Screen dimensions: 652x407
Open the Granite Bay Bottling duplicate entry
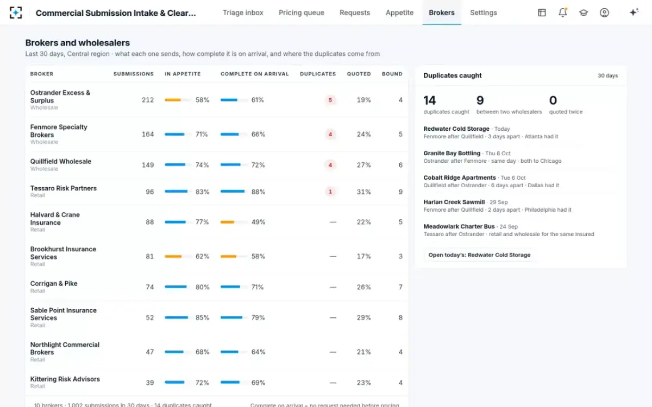tap(521, 157)
